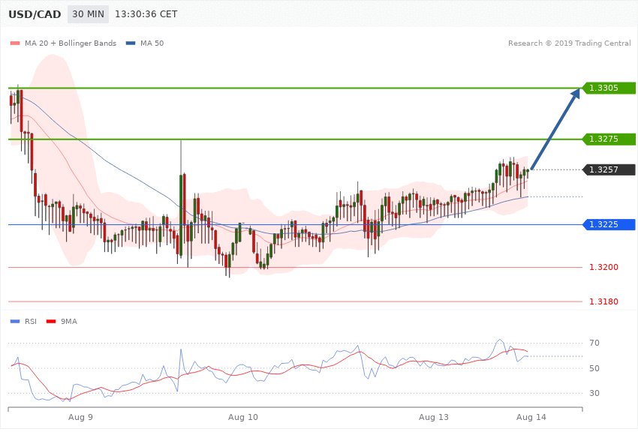Click the Aug 14 date label

531,417
